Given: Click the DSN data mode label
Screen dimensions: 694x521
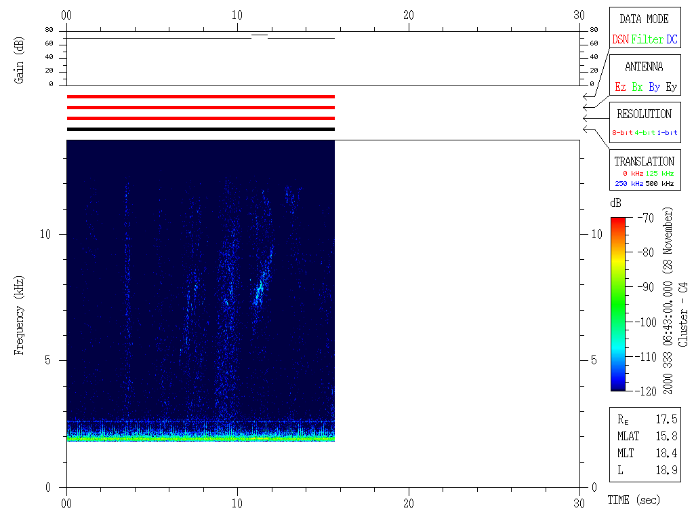Looking at the screenshot, I should [x=620, y=40].
